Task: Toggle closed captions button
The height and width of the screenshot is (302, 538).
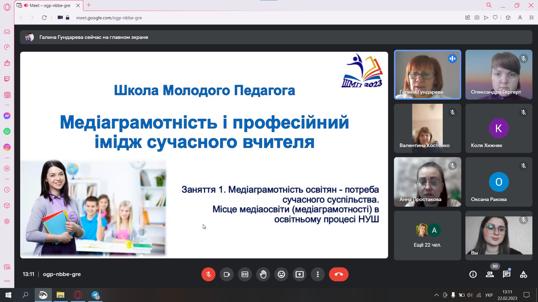Action: click(245, 274)
